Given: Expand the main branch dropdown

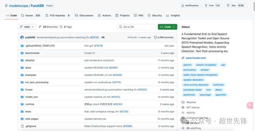Looking at the screenshot, I should tap(27, 27).
